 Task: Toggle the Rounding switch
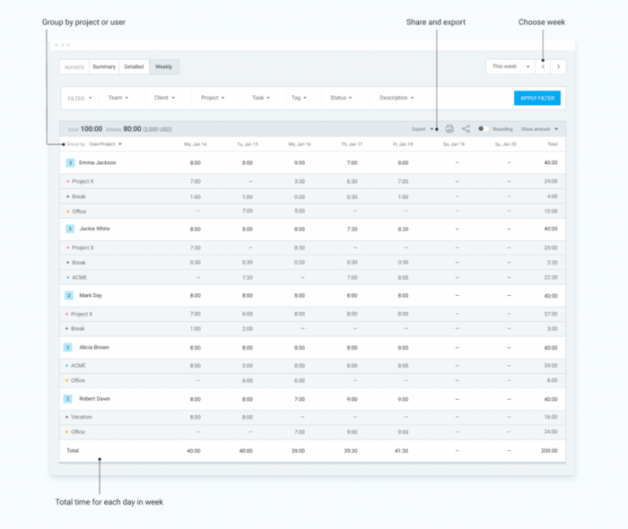tap(484, 129)
